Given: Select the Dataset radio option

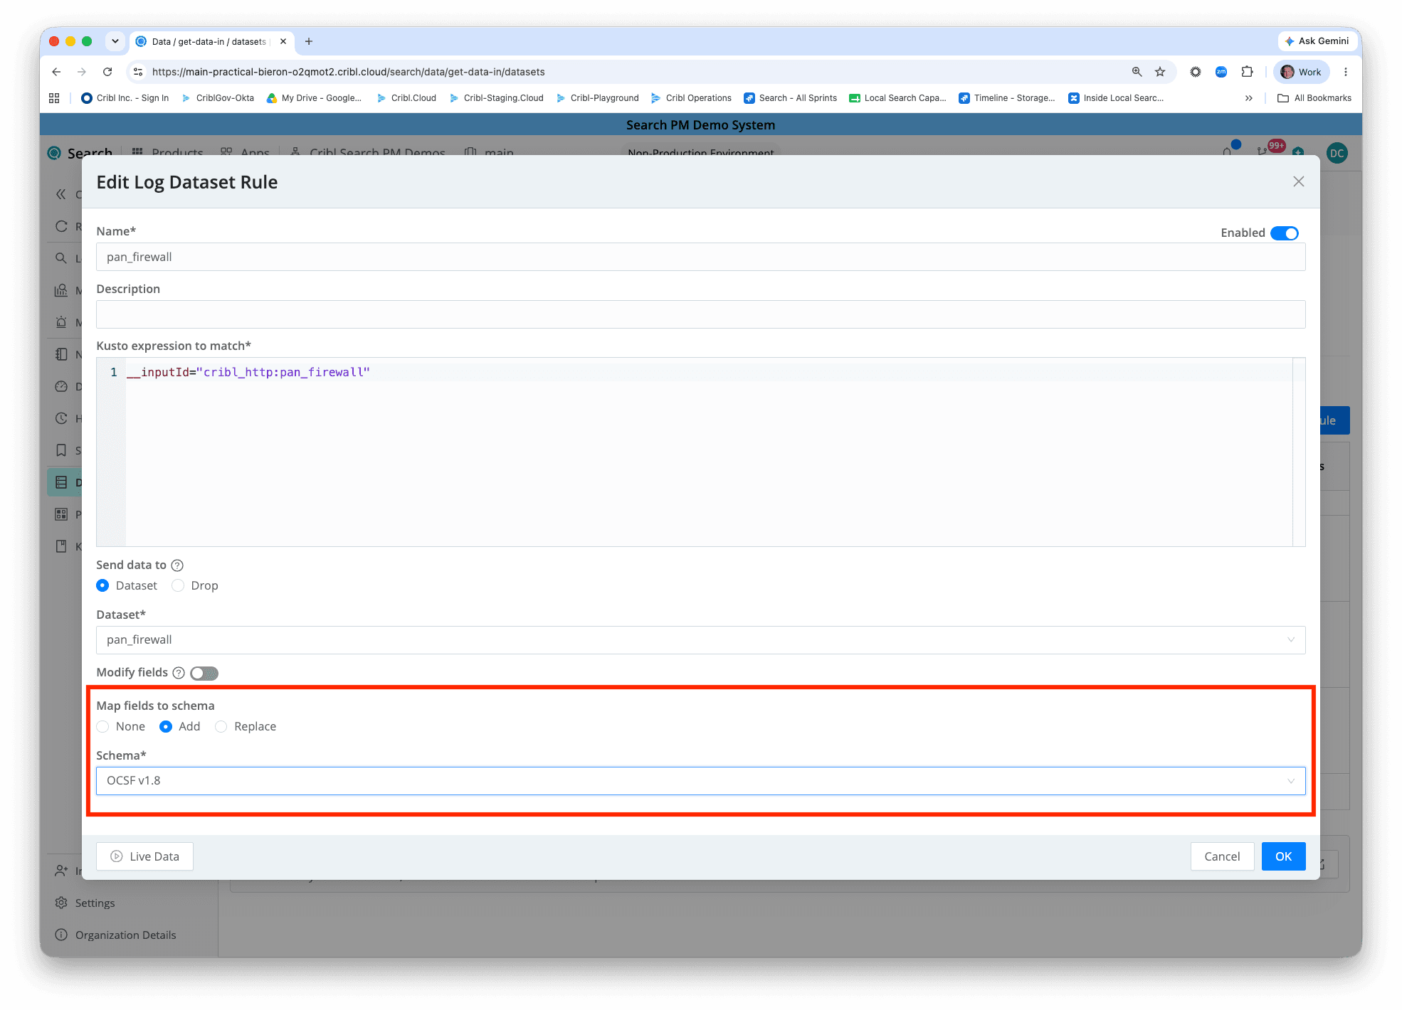Looking at the screenshot, I should (x=102, y=585).
